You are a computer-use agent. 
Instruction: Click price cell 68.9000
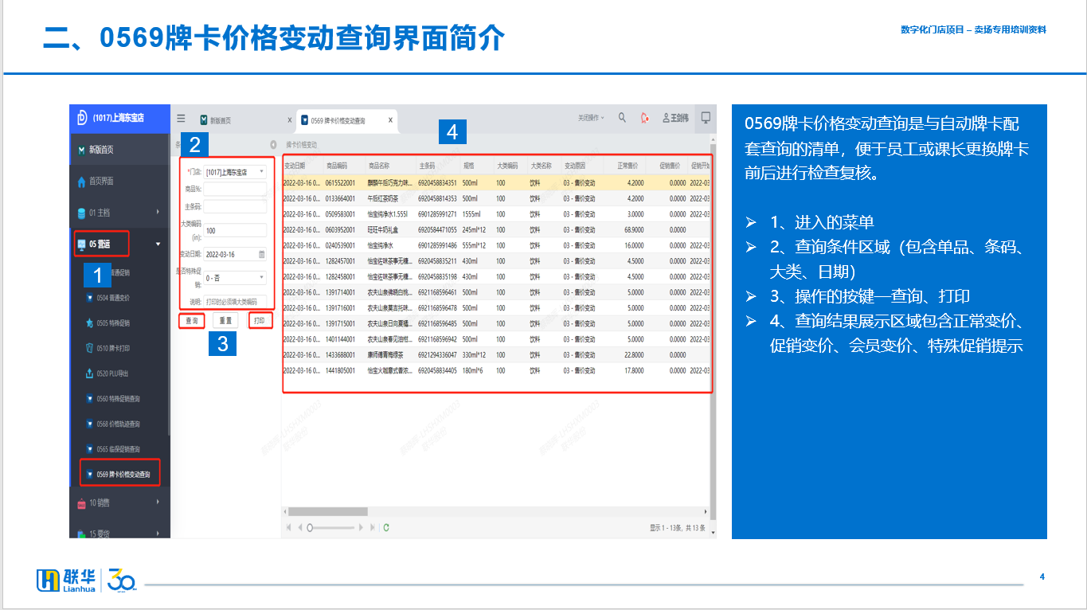click(x=624, y=229)
